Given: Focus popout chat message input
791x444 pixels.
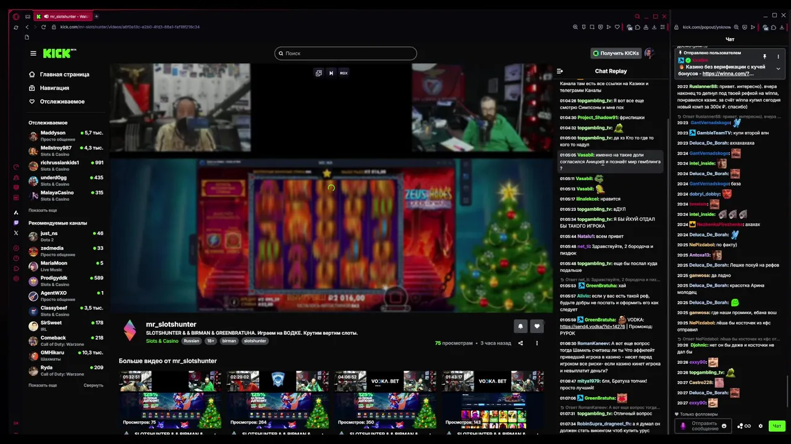Looking at the screenshot, I should (x=704, y=425).
